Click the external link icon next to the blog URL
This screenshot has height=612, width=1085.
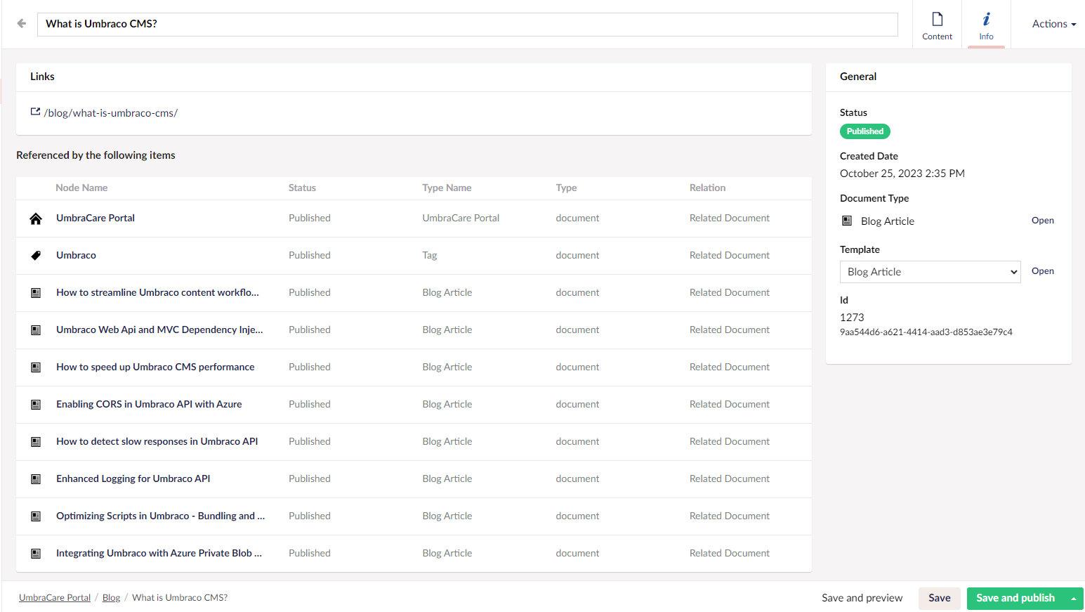(35, 111)
